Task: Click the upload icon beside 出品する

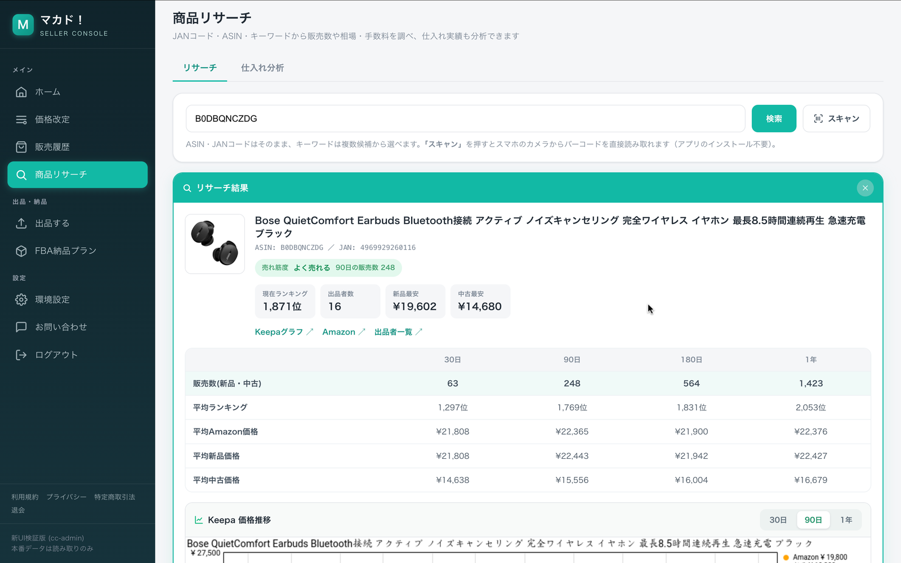Action: coord(21,224)
